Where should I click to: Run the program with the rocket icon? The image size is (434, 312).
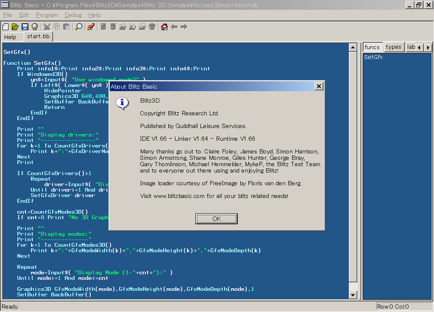coord(91,27)
